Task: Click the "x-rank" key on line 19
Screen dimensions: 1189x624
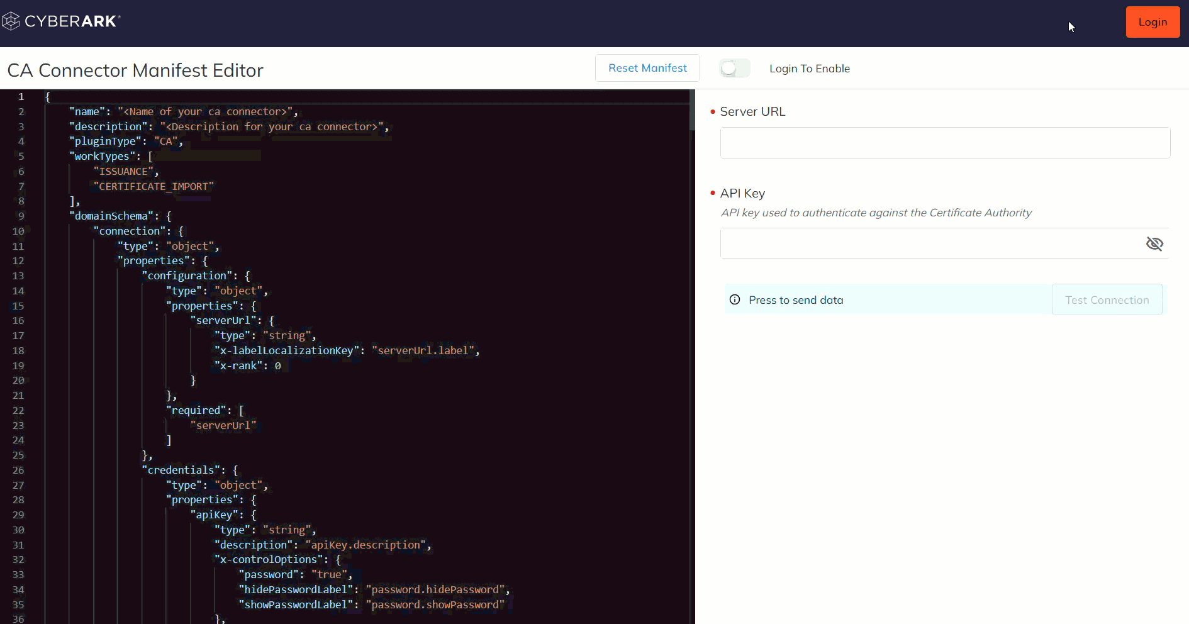Action: [238, 365]
